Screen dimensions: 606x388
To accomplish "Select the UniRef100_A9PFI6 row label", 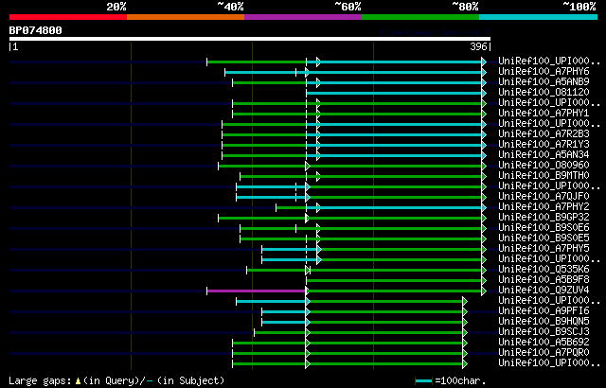I will [x=544, y=311].
